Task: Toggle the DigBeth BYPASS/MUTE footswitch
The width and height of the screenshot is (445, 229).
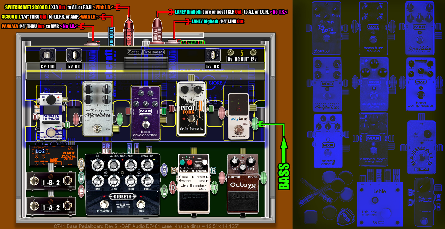Action: pos(104,204)
